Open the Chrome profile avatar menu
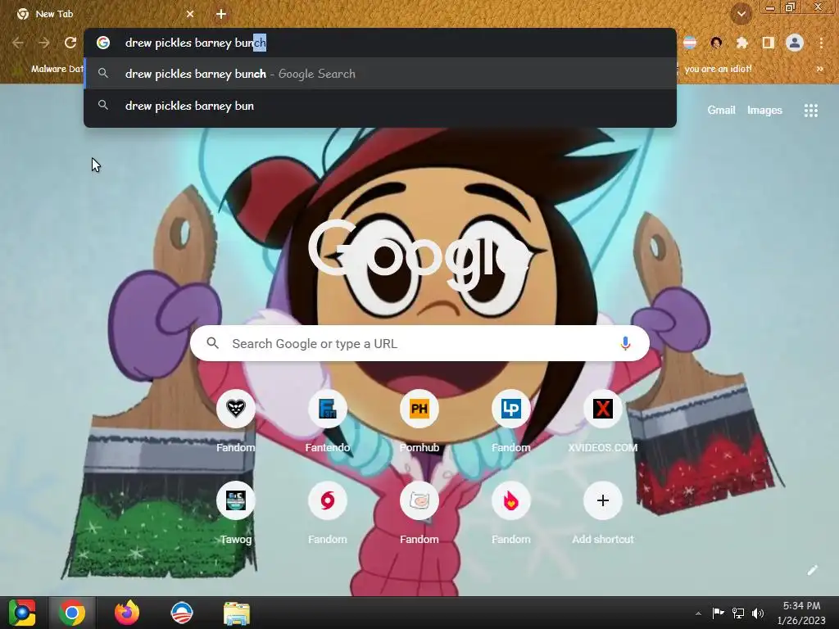The height and width of the screenshot is (629, 839). point(795,43)
